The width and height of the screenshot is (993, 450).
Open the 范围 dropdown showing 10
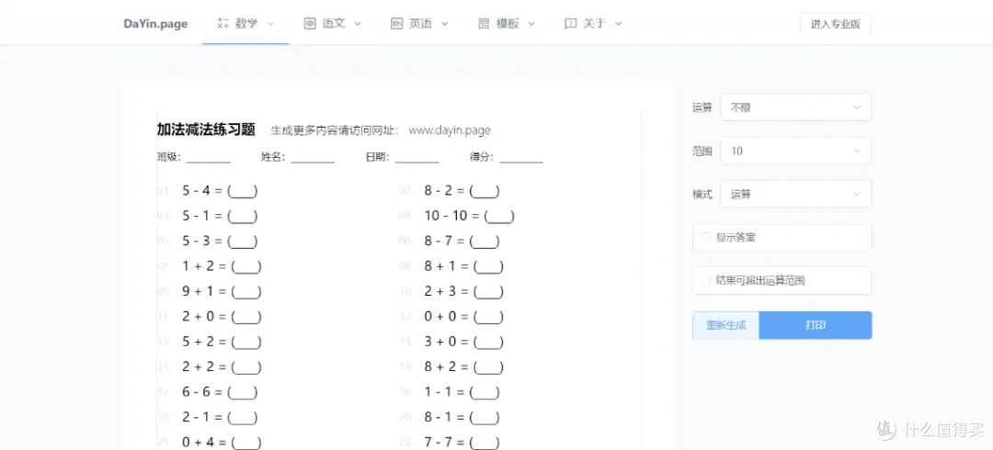[x=795, y=151]
